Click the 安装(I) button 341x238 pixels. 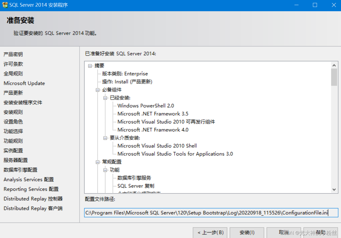click(246, 232)
